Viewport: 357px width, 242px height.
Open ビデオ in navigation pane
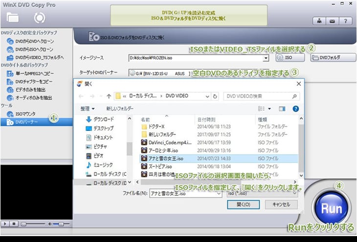pos(94,156)
